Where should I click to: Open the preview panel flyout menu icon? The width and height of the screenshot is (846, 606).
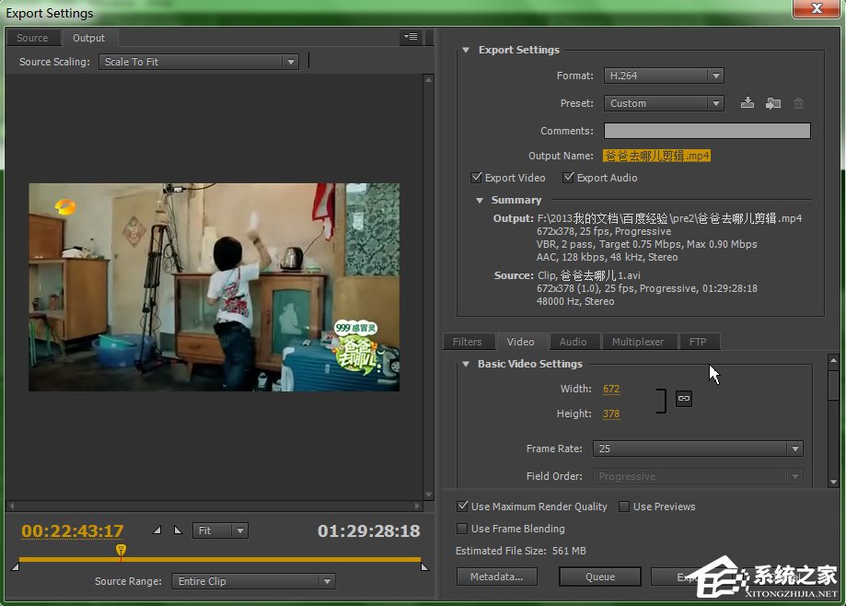(x=411, y=37)
